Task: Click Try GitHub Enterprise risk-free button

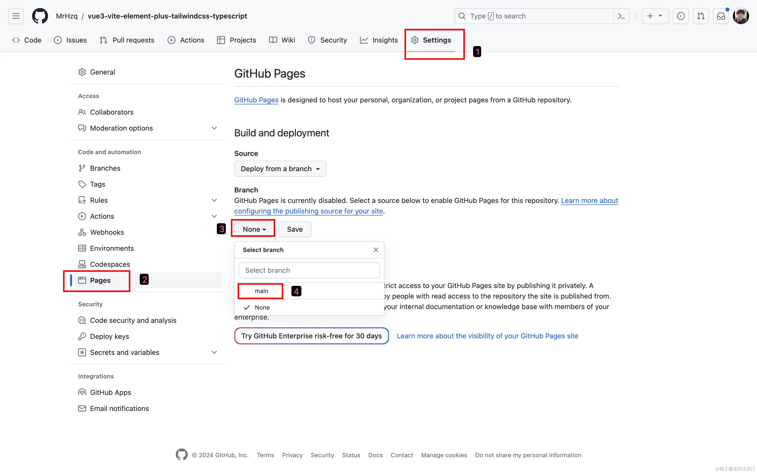Action: pyautogui.click(x=311, y=336)
